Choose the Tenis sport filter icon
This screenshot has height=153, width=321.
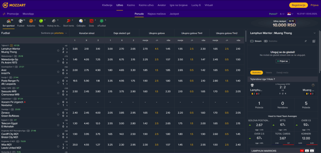(41, 22)
